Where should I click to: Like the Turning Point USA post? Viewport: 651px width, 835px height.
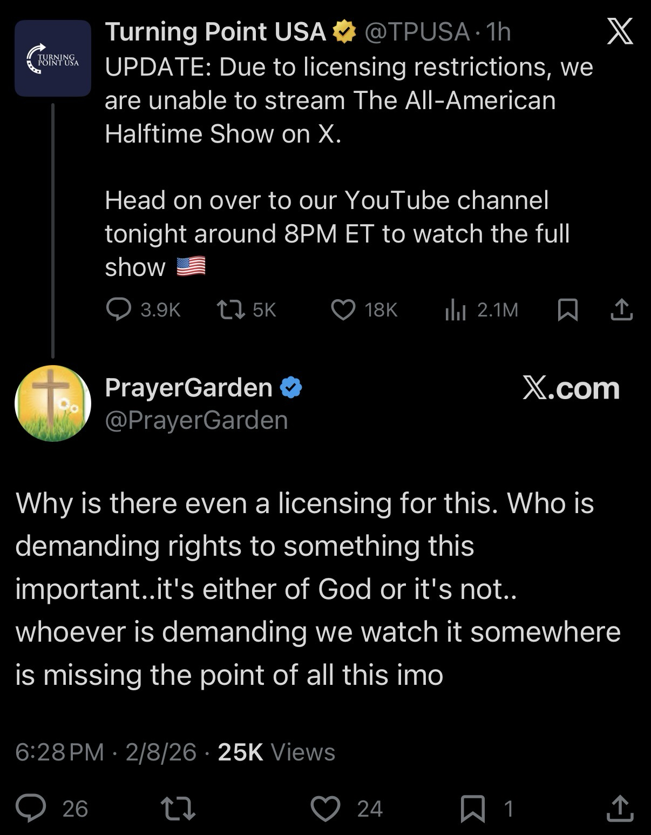[x=343, y=309]
